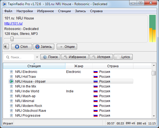Viewport: 159px width, 128px height.
Task: Open the Запись menu in the menu bar
Action: coord(80,11)
